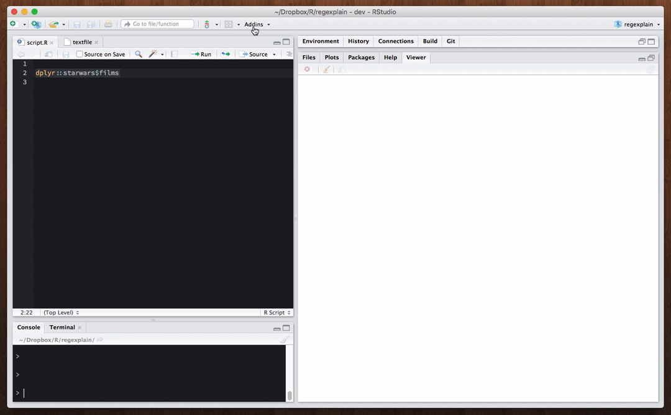
Task: Switch to the Help tab
Action: pos(390,57)
